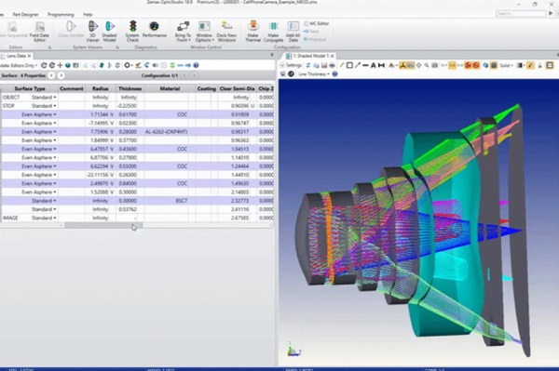Expand the Settings panel in Shaded Model

click(x=291, y=65)
